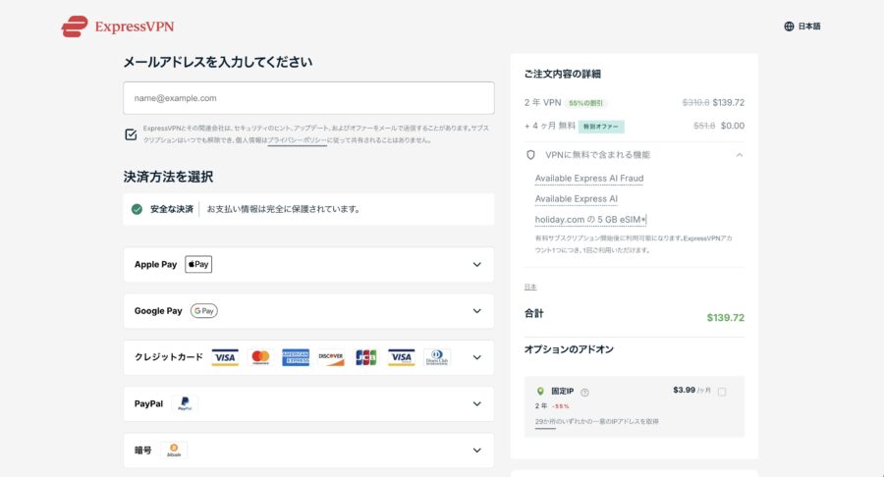Click the 29か所 IP address description text

[x=596, y=421]
